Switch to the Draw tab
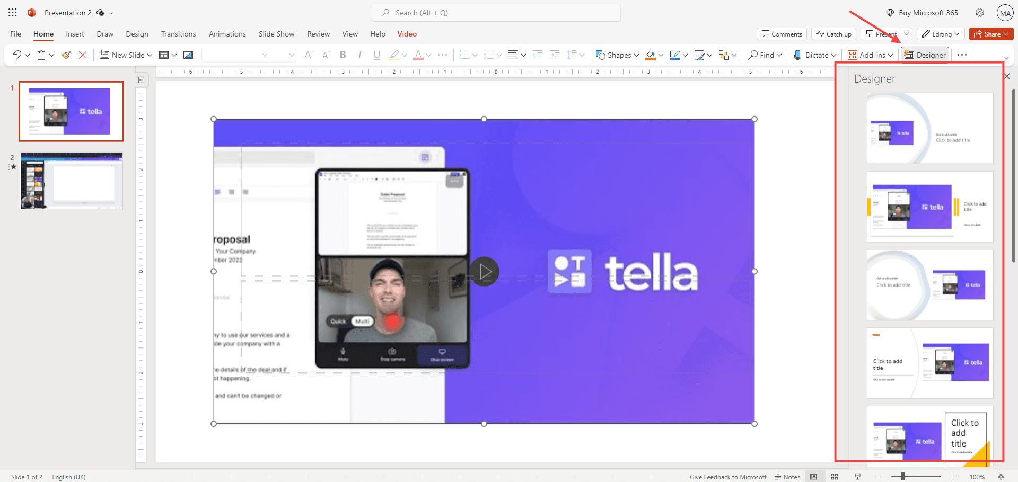1018x482 pixels. coord(105,34)
